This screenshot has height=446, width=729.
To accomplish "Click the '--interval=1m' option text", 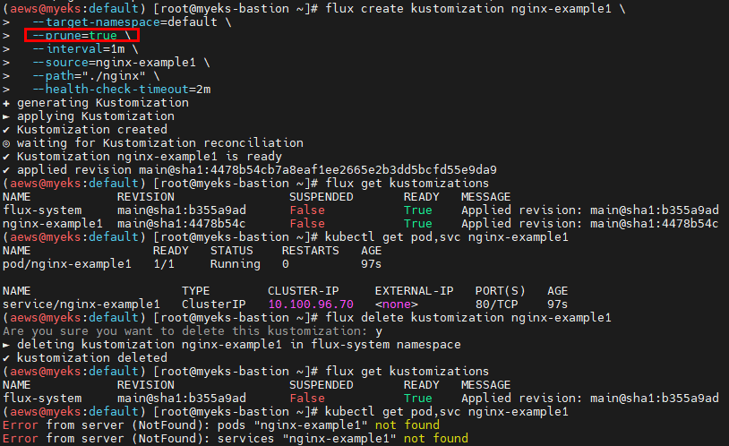I will [x=78, y=49].
